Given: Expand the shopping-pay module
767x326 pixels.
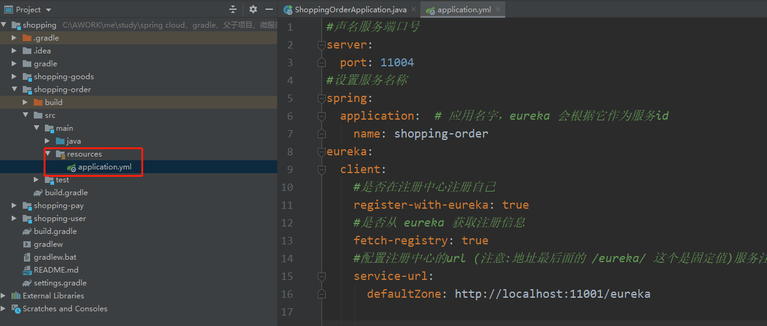Looking at the screenshot, I should (14, 206).
